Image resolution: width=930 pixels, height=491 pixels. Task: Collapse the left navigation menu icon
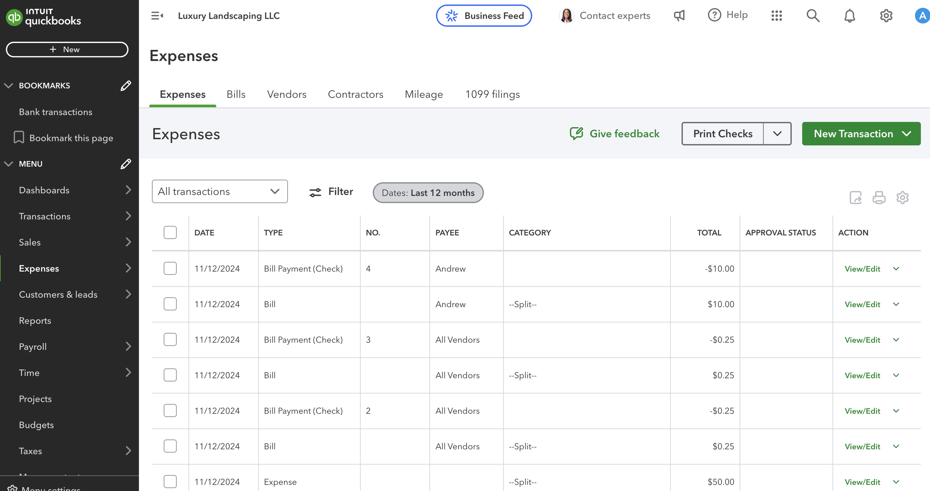pos(157,16)
